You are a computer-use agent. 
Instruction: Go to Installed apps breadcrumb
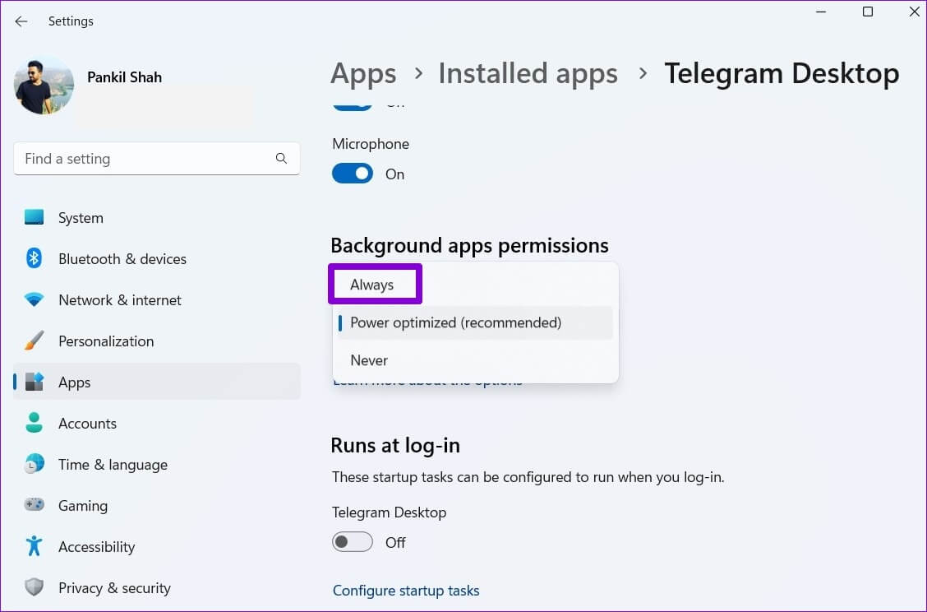pyautogui.click(x=528, y=74)
